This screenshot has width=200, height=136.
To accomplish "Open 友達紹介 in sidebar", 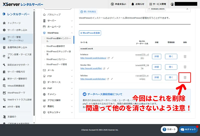I will (x=10, y=117).
